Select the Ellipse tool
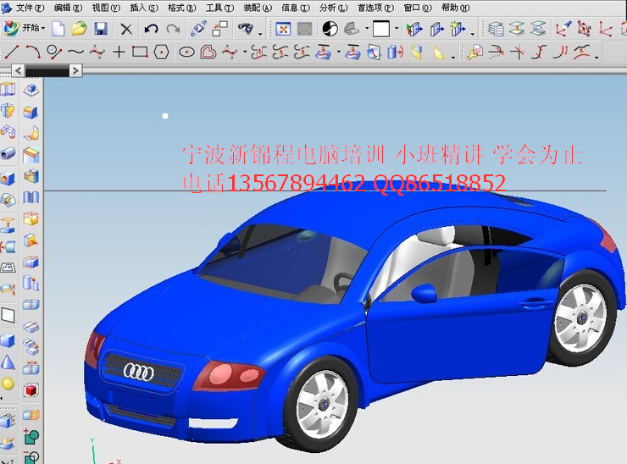 tap(186, 52)
